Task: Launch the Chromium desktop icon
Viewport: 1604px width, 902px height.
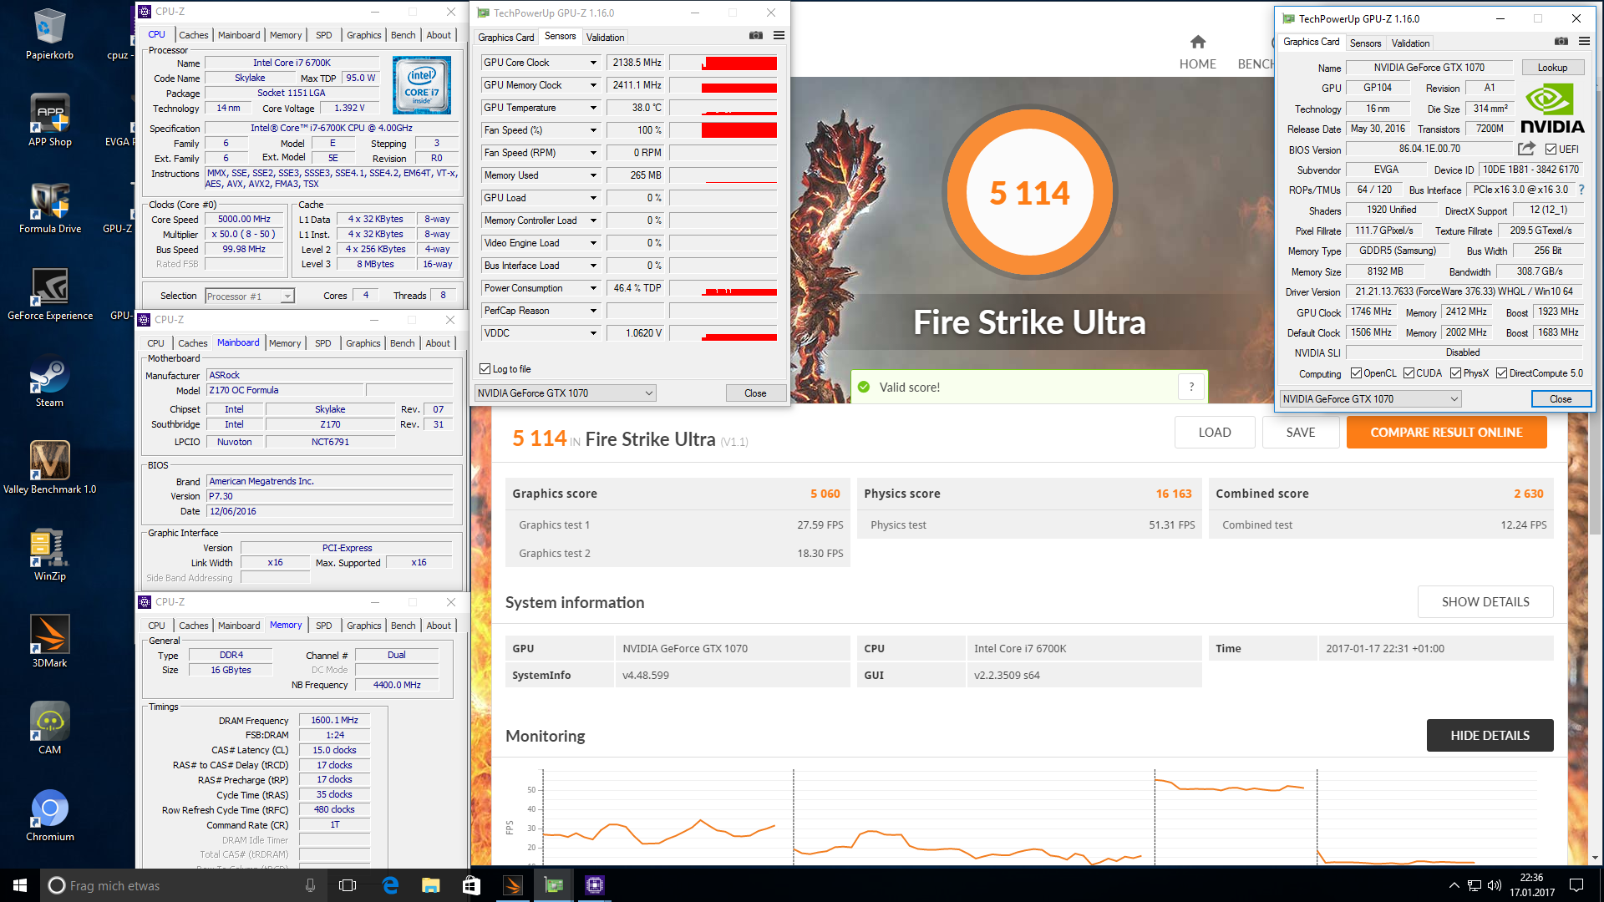Action: click(x=49, y=816)
